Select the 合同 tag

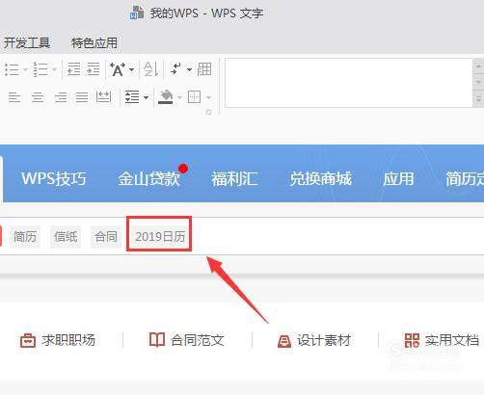[106, 237]
